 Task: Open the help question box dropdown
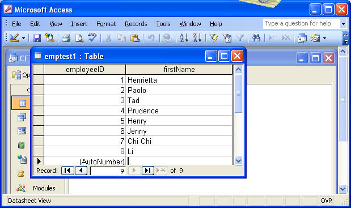(343, 23)
